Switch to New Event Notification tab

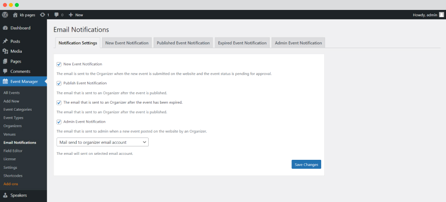coord(127,43)
